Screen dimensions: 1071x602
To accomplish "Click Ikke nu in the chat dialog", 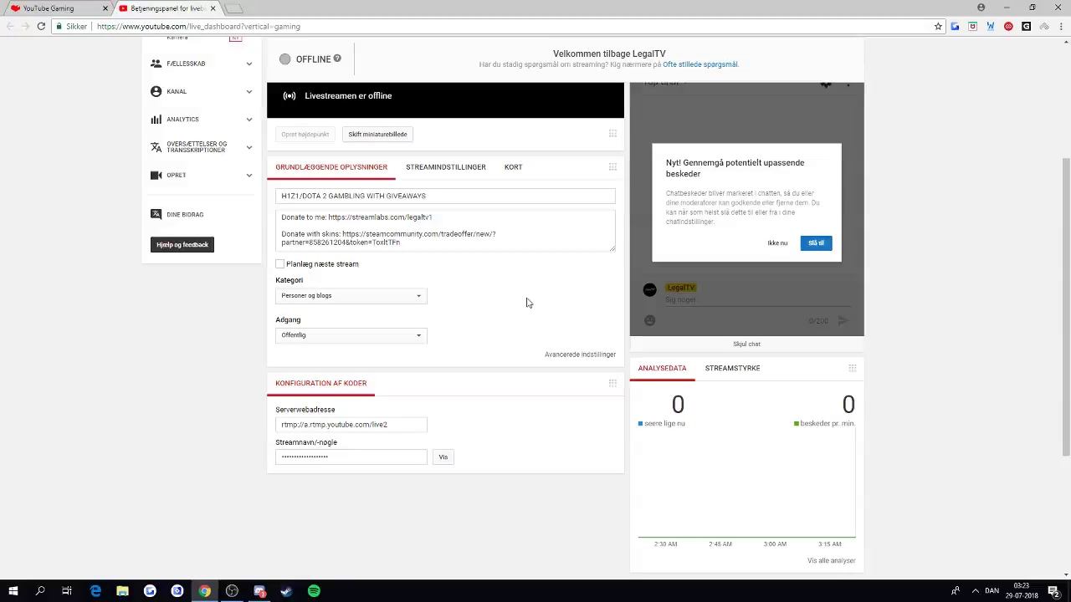I will click(777, 243).
